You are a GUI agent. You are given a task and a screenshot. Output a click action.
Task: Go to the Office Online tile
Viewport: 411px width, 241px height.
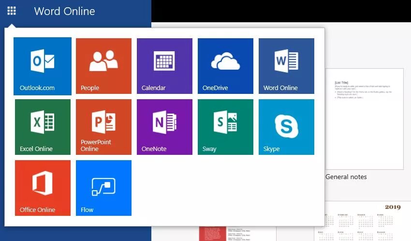pyautogui.click(x=43, y=188)
